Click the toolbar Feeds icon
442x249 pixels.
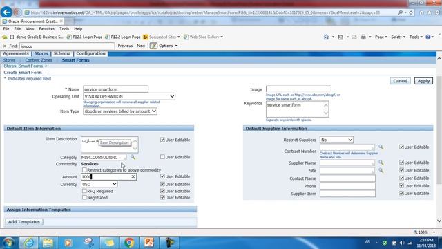click(340, 37)
